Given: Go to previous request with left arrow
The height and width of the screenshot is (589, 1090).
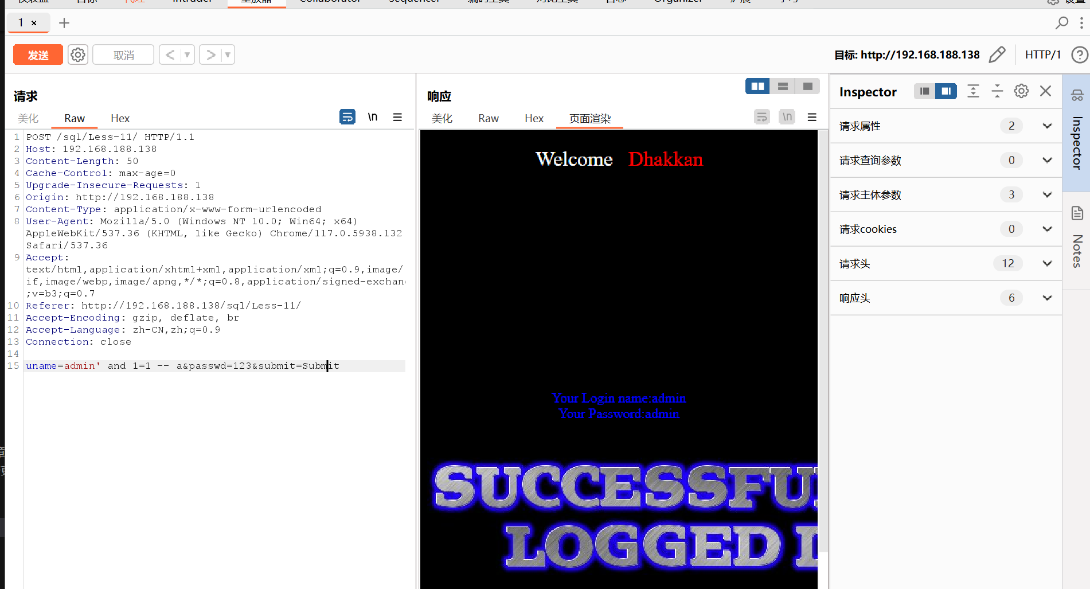Looking at the screenshot, I should 170,55.
